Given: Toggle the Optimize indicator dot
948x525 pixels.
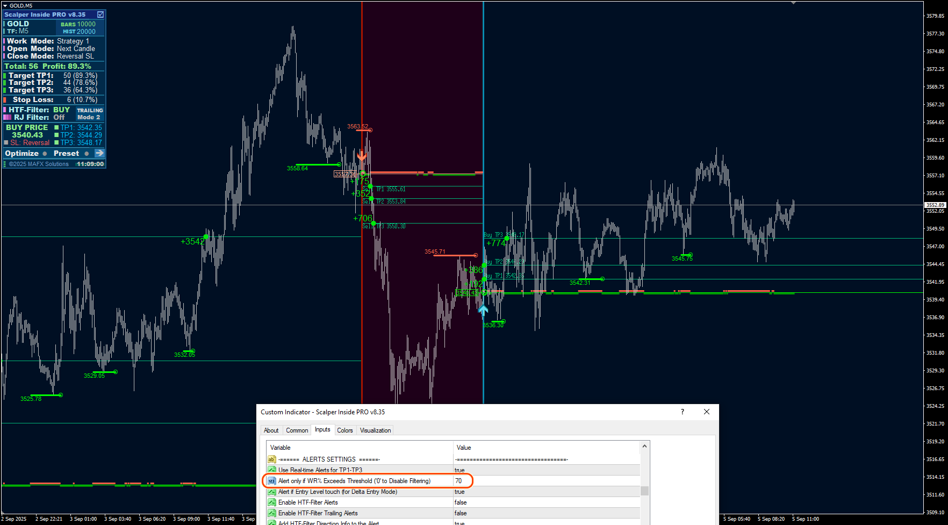Looking at the screenshot, I should pos(45,154).
